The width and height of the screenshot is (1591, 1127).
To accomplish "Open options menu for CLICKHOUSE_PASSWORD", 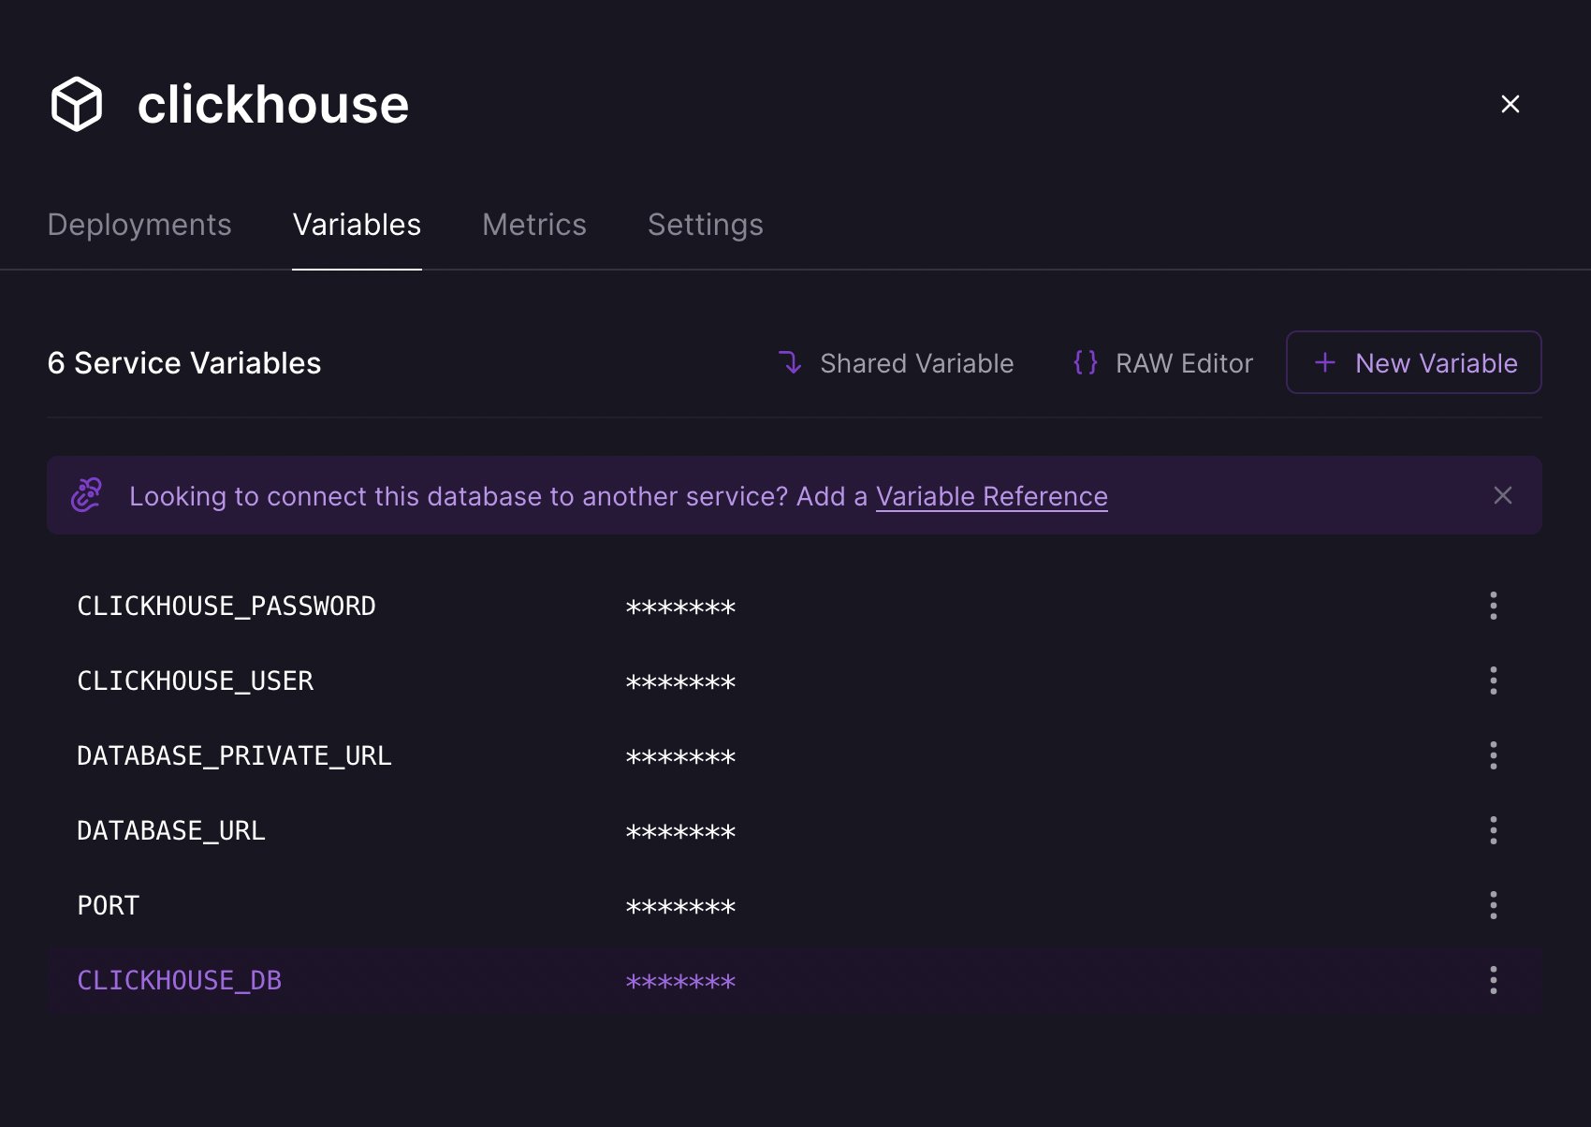I will [1493, 606].
